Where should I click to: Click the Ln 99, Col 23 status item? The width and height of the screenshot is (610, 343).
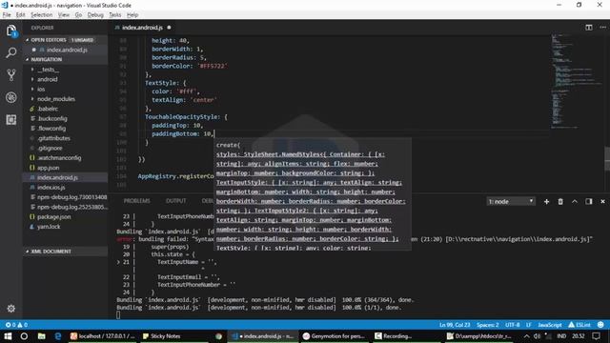455,325
